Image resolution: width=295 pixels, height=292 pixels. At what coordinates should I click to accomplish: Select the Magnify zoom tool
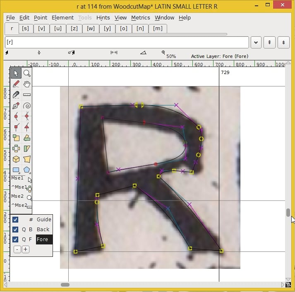27,73
